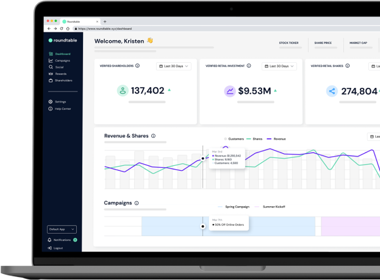Screen dimensions: 380x280
Task: Click the Campaigns chart icon
Action: (51, 60)
